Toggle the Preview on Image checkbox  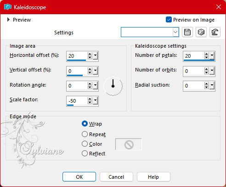(x=169, y=20)
